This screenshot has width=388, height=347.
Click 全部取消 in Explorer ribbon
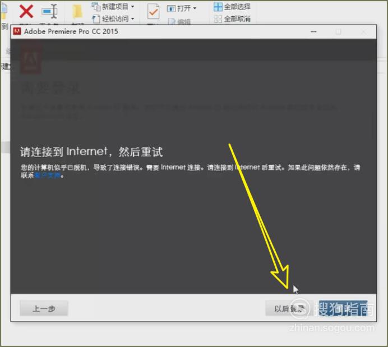coord(232,19)
